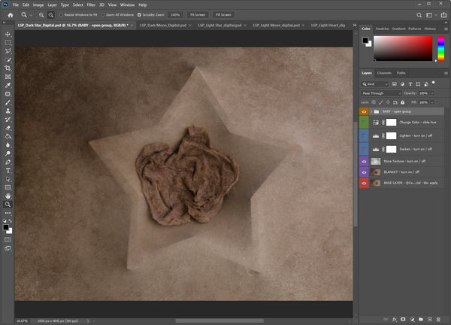Click the Home icon in options bar

click(x=10, y=14)
